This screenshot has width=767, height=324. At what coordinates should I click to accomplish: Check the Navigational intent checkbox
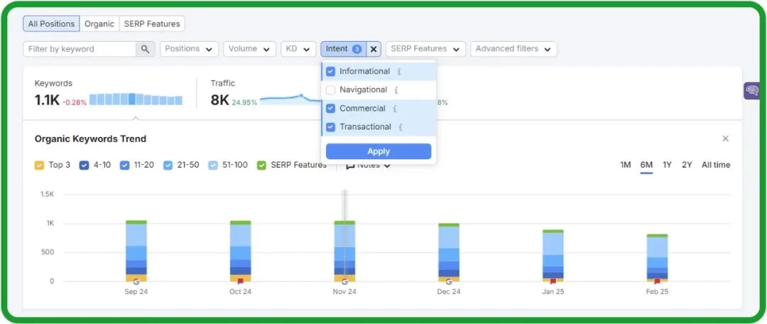331,90
